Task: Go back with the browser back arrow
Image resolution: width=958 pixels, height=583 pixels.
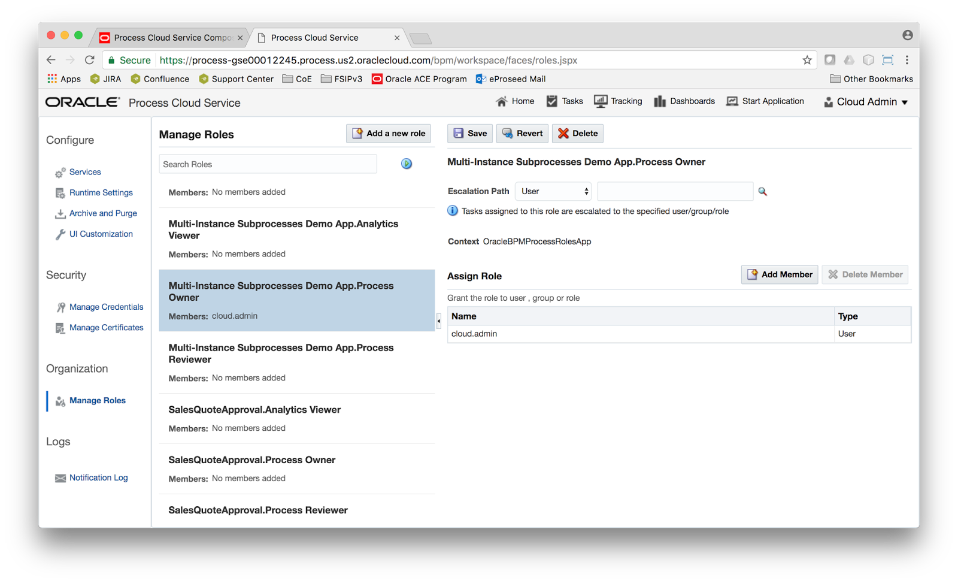Action: coord(51,60)
